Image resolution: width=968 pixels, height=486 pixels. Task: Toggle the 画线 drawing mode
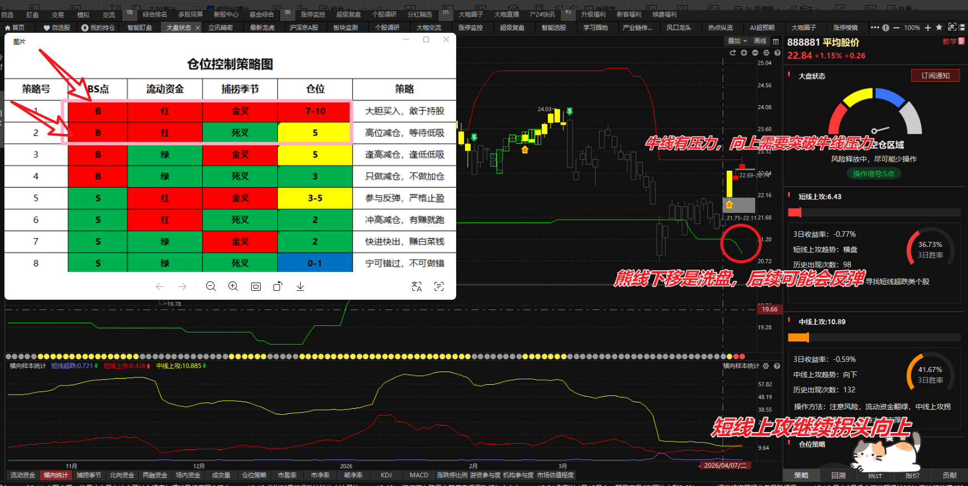[760, 41]
